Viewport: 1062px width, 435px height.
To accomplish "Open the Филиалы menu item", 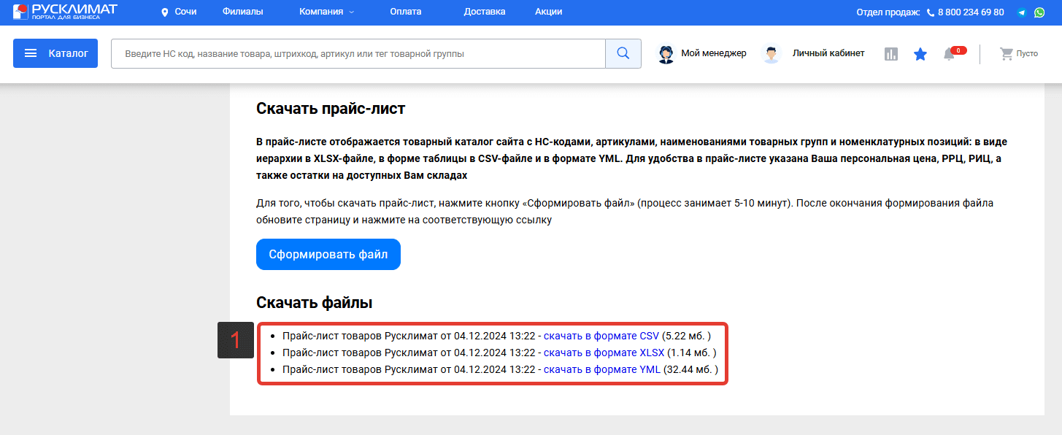I will coord(242,12).
